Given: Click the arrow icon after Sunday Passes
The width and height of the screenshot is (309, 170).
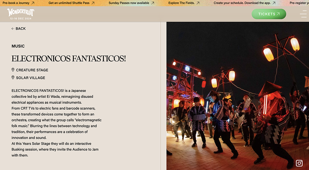Looking at the screenshot, I should click(153, 3).
